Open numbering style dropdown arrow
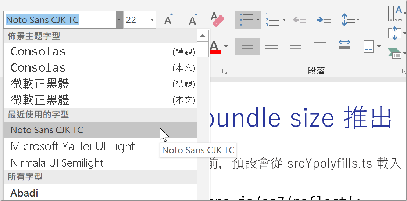Image resolution: width=407 pixels, height=201 pixels. (284, 20)
